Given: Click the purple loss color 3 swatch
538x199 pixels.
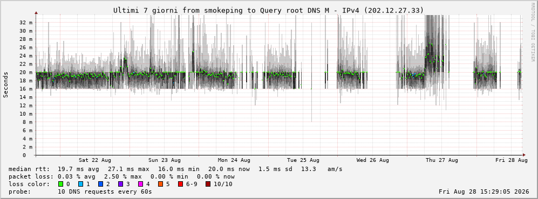Looking at the screenshot, I should click(x=121, y=184).
